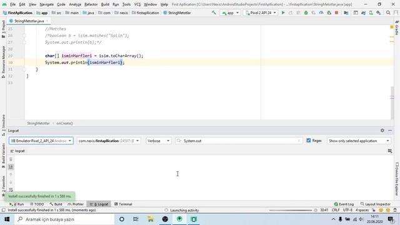Open the Project tool window sidebar
The width and height of the screenshot is (400, 225).
click(x=3, y=29)
